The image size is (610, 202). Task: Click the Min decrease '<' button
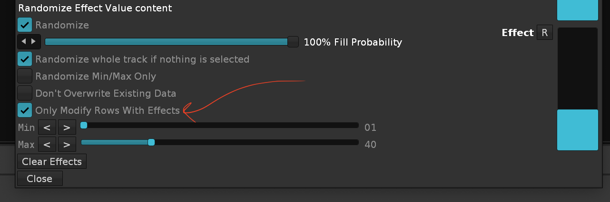47,127
